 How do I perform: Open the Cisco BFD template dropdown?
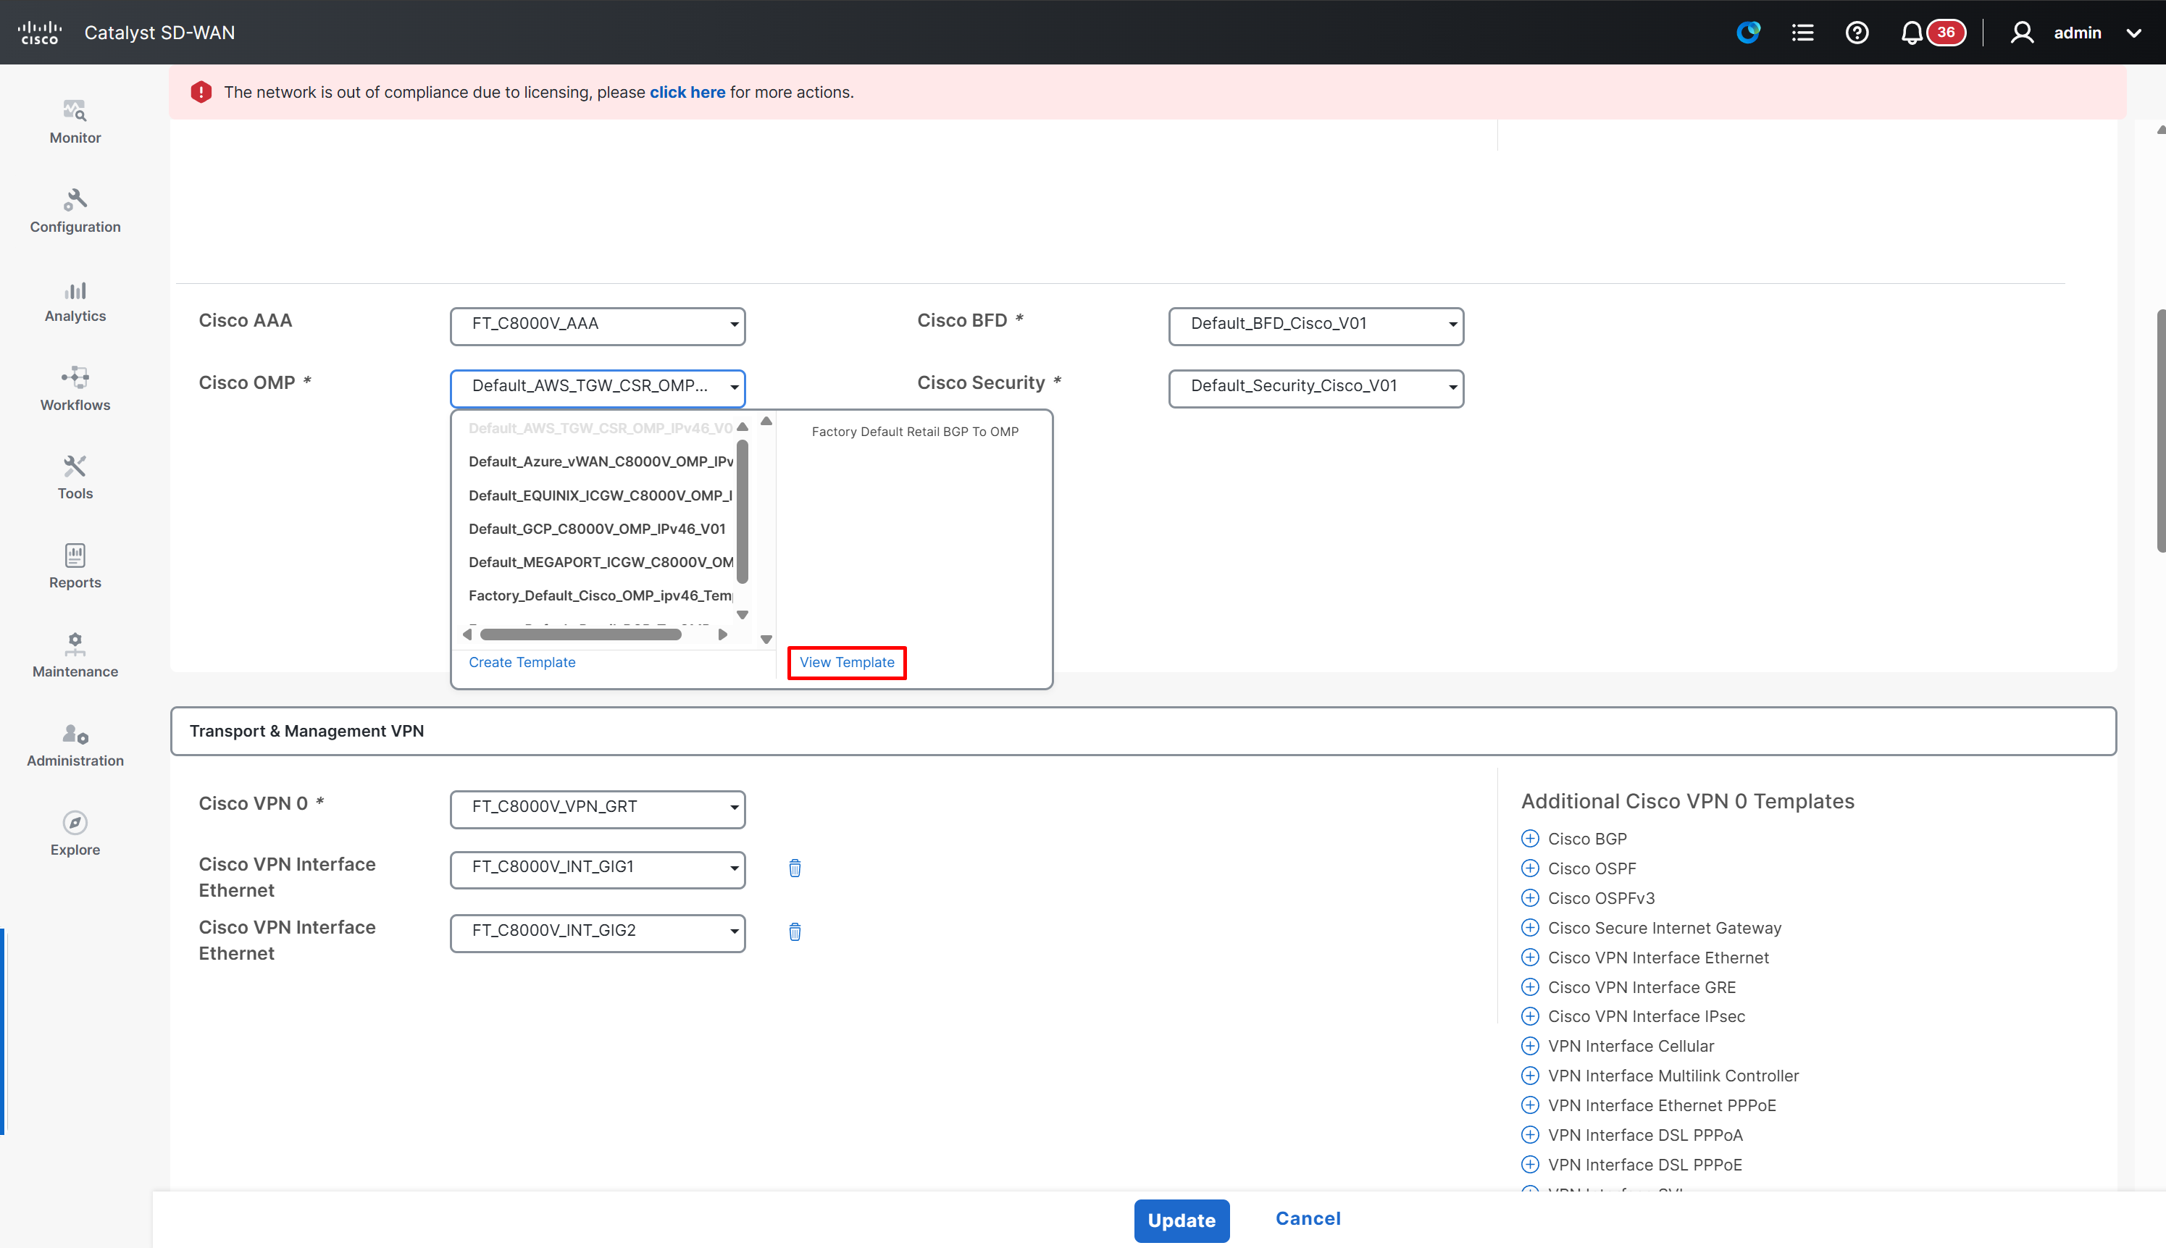(x=1316, y=326)
